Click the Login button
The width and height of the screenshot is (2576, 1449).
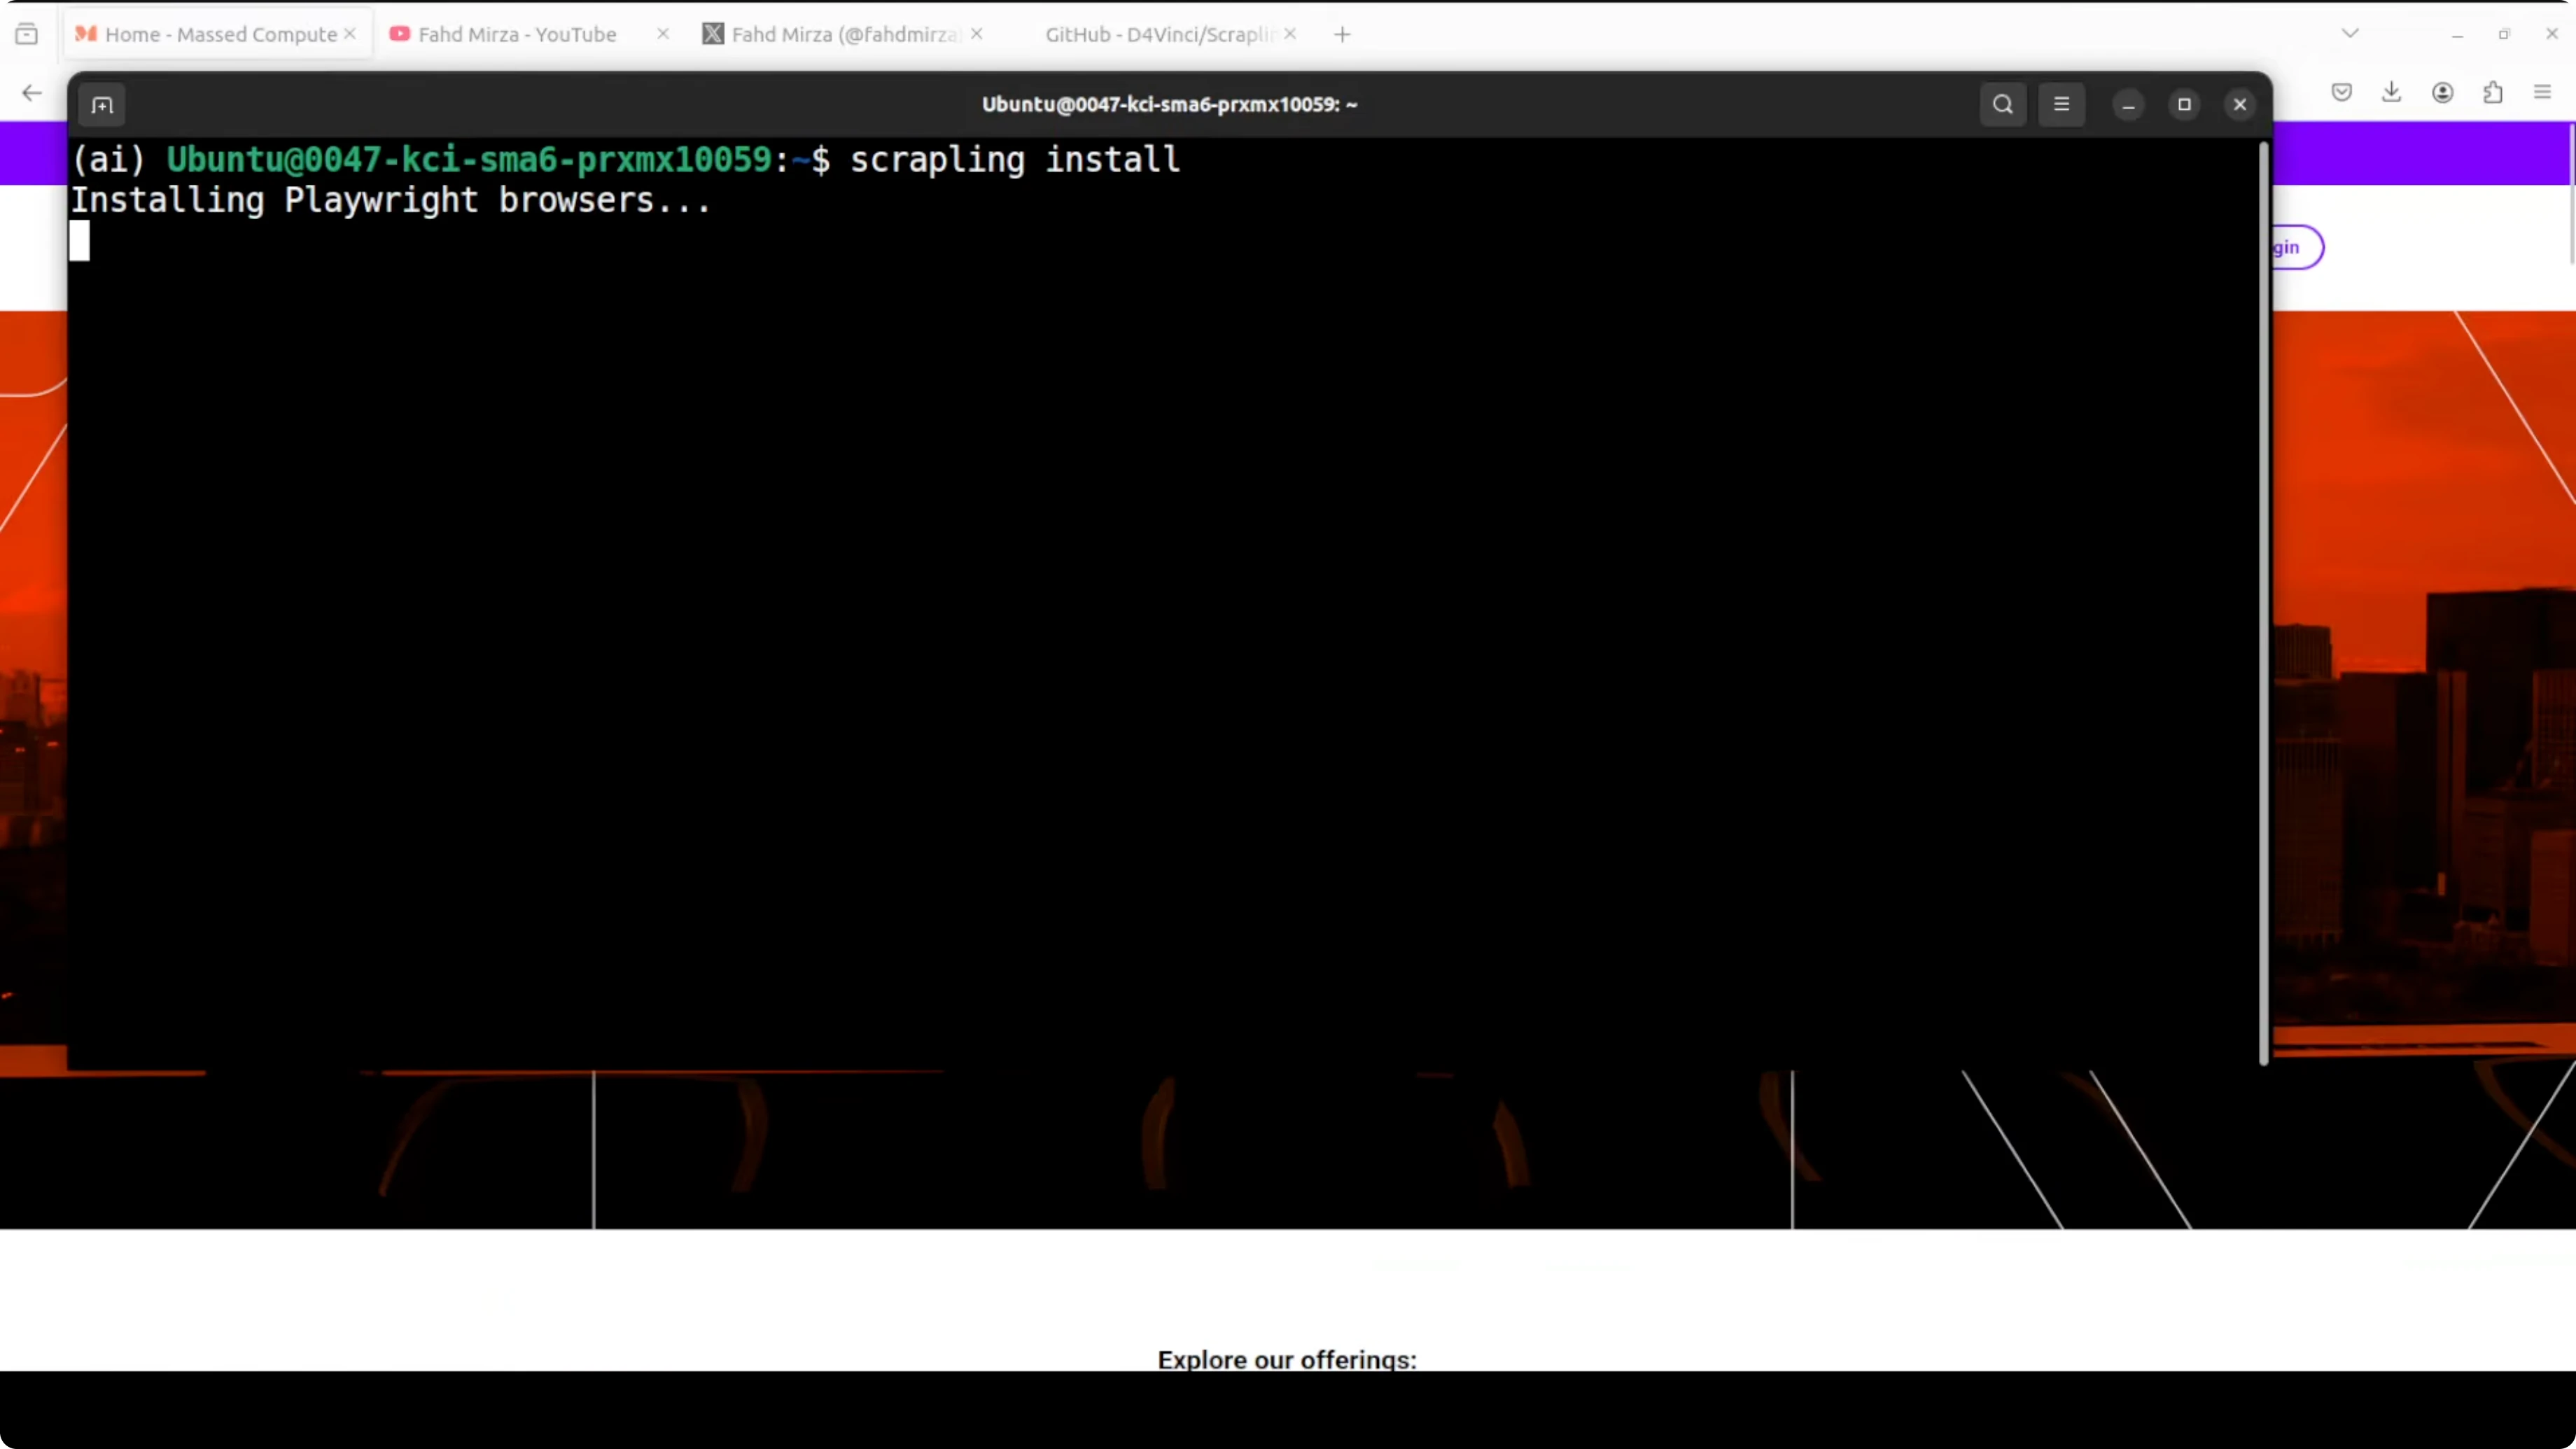2289,247
